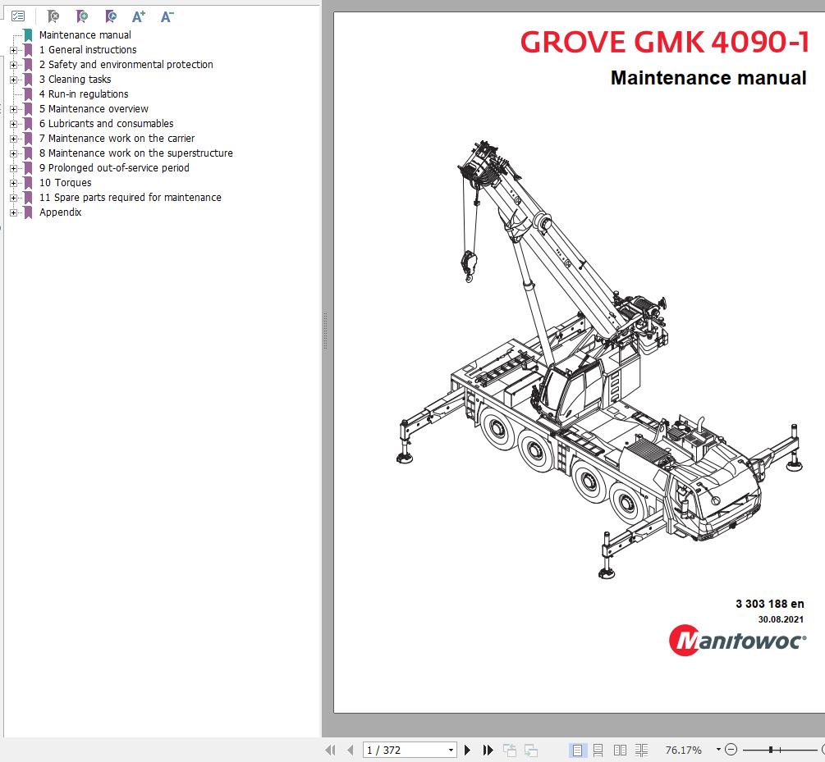Open bookmark 5 Maintenance overview
Image resolution: width=825 pixels, height=762 pixels.
point(94,108)
